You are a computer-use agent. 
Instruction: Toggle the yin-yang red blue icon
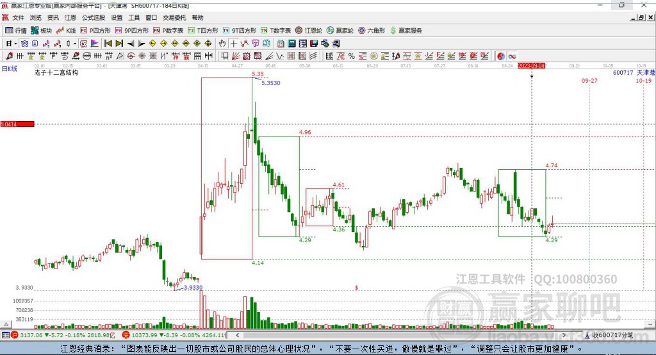click(501, 56)
